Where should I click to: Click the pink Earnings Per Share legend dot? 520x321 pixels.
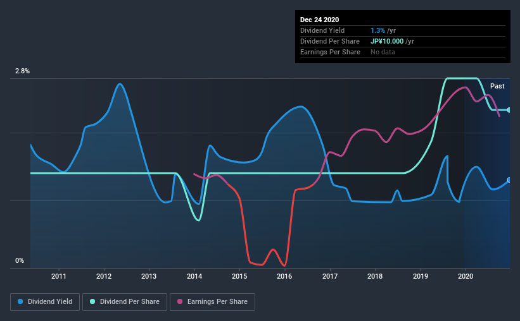click(x=180, y=301)
